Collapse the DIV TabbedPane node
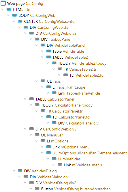 click(31, 39)
